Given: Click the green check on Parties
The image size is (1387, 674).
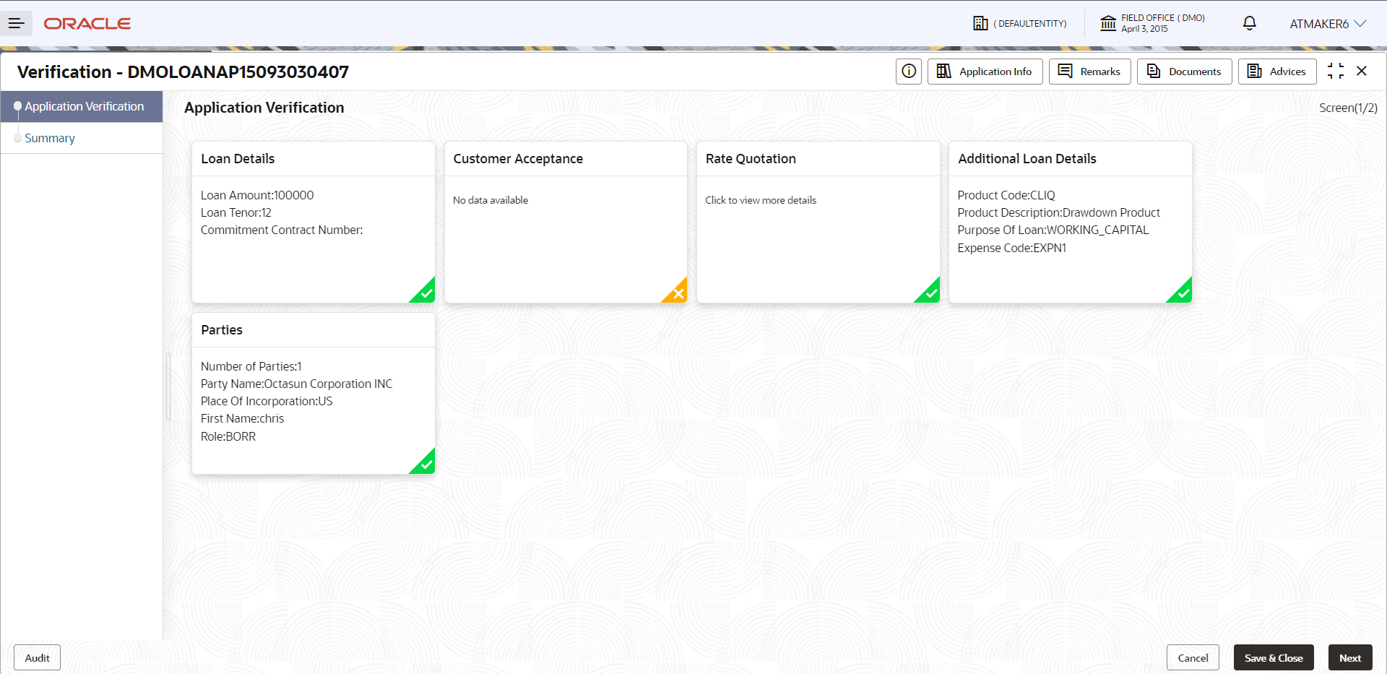Looking at the screenshot, I should click(425, 465).
